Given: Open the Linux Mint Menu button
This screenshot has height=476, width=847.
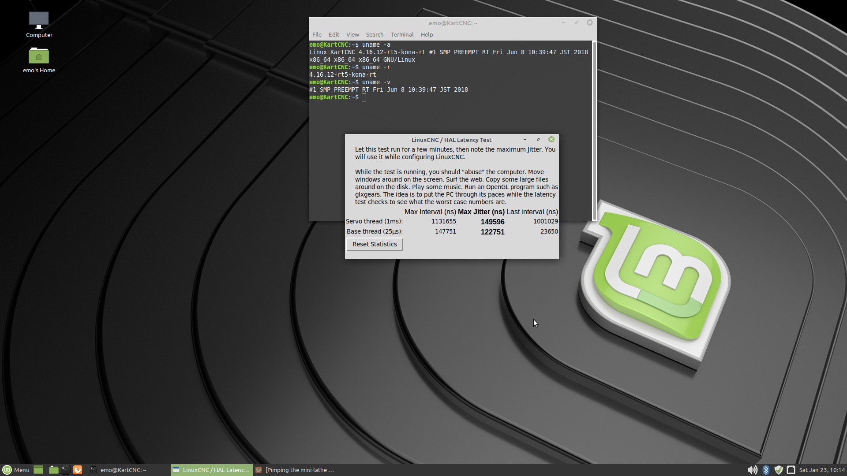Looking at the screenshot, I should [x=16, y=470].
